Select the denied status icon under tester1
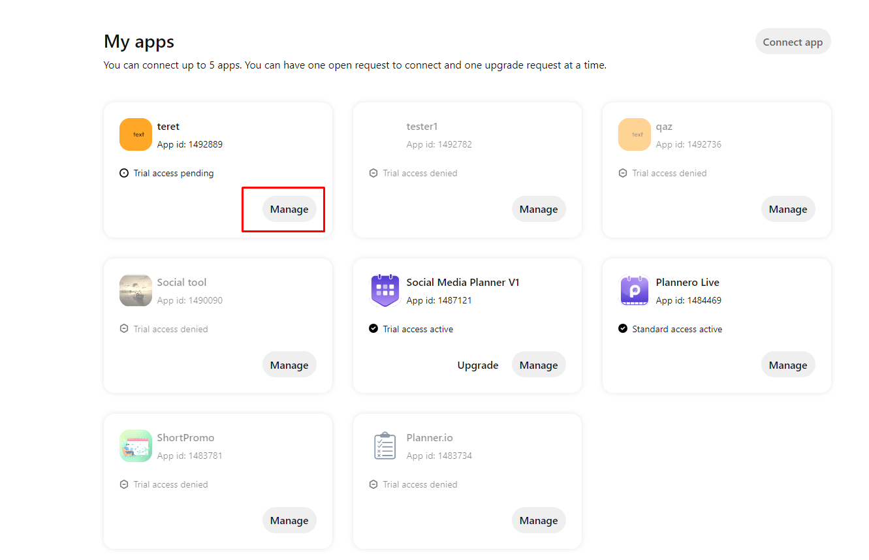The image size is (869, 560). click(372, 172)
